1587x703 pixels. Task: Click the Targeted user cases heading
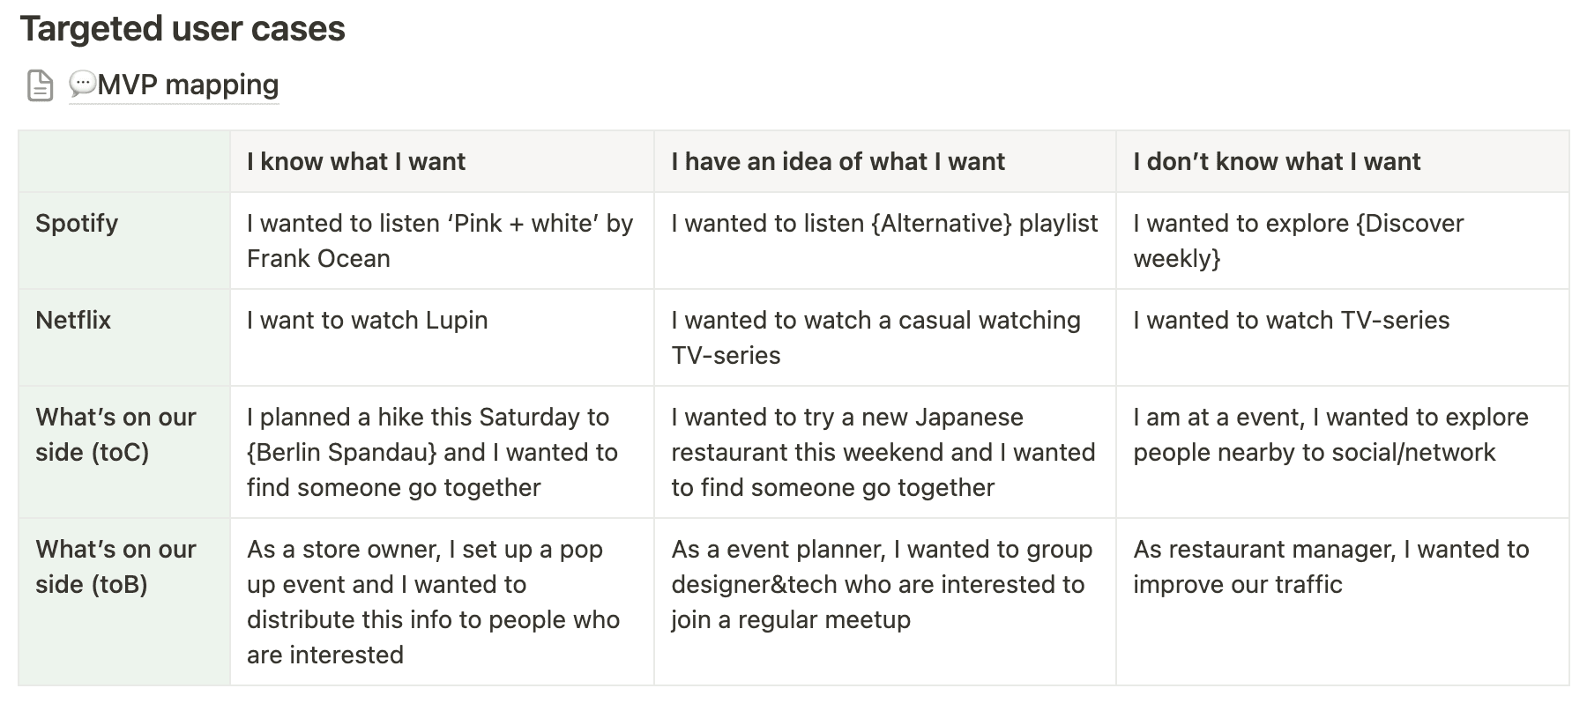[x=183, y=28]
